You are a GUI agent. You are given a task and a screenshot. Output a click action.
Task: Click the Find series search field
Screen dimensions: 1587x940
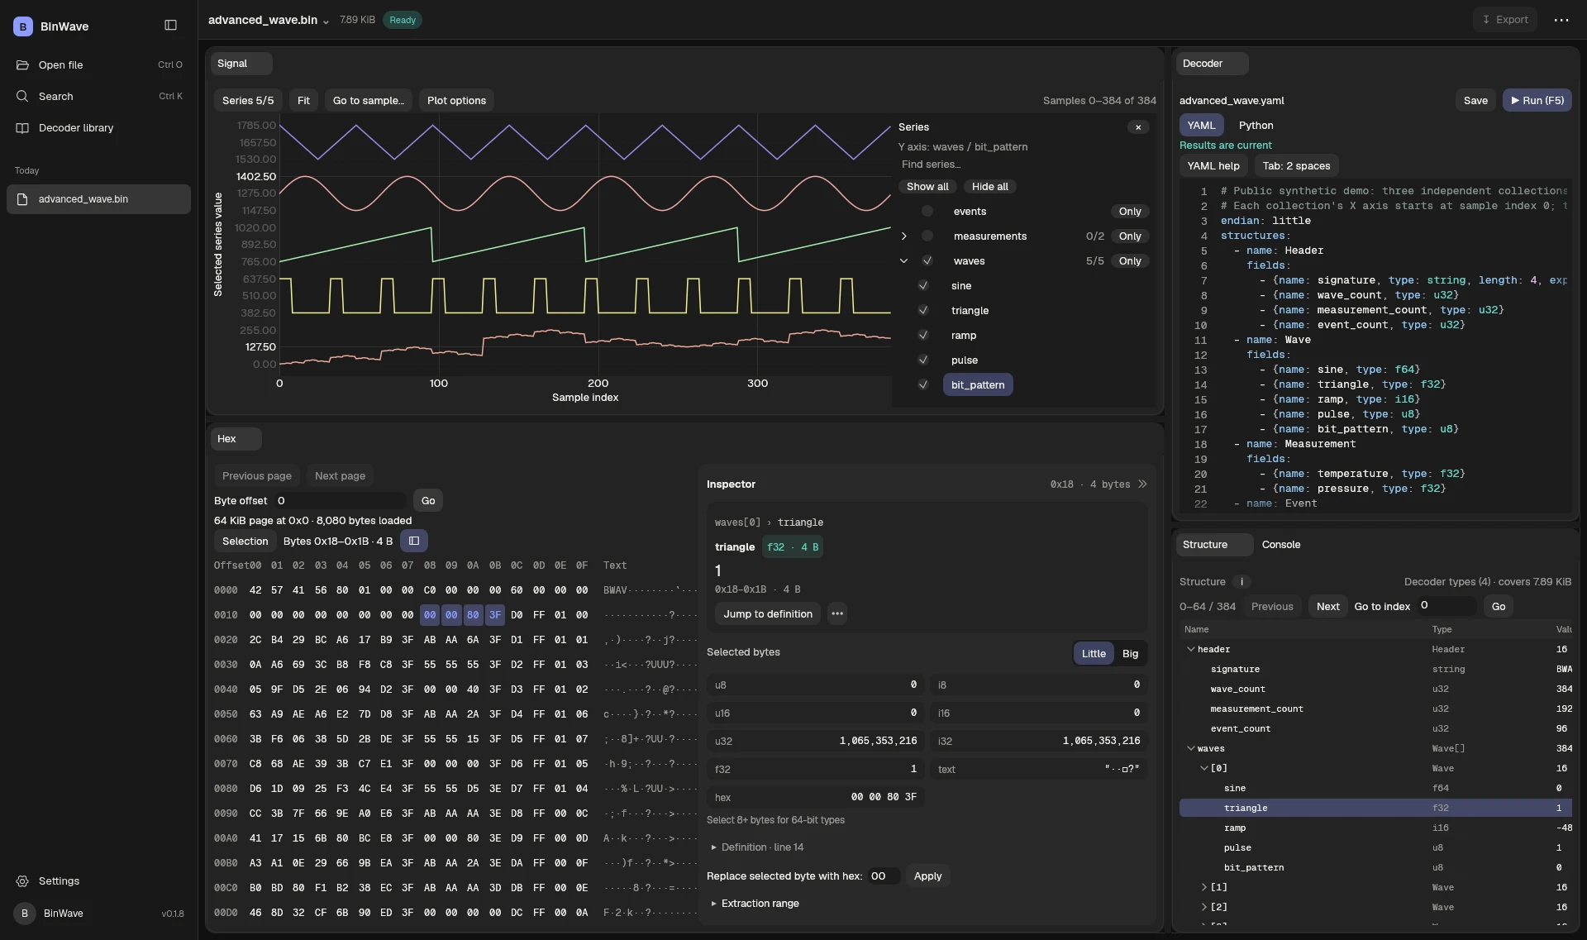[1023, 165]
